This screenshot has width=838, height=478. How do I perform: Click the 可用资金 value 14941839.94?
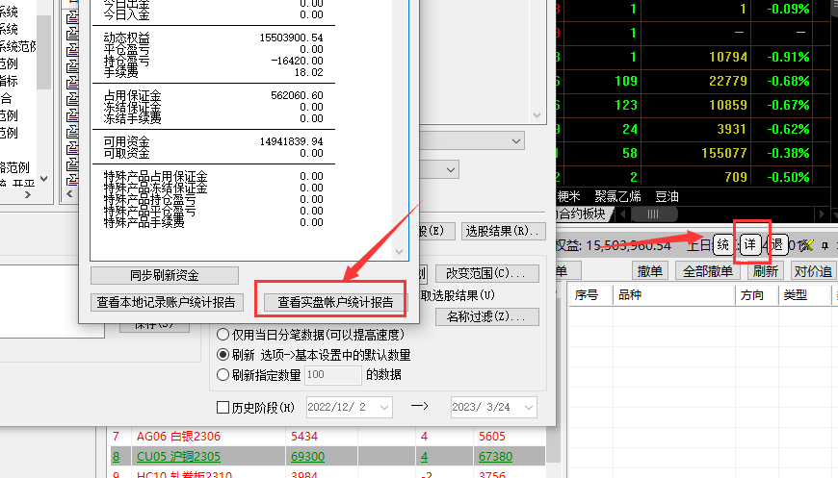click(291, 142)
